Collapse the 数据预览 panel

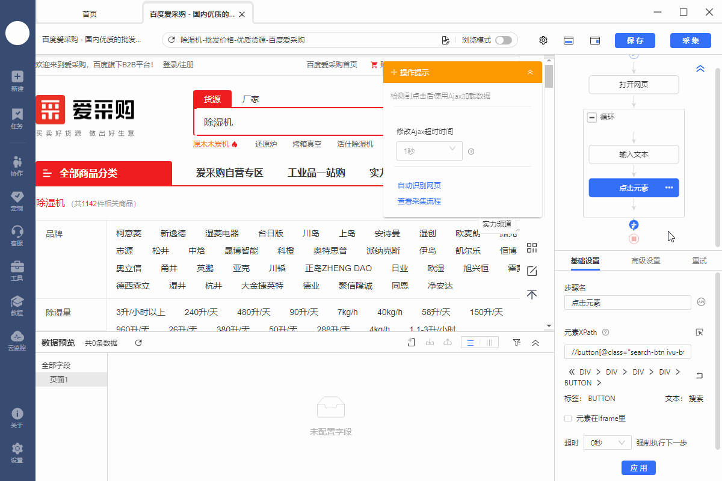(535, 343)
